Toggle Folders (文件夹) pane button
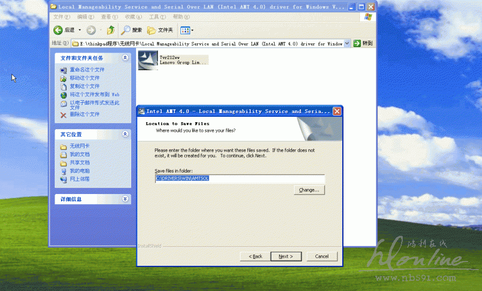Viewport: 482px width, 291px height. pyautogui.click(x=160, y=30)
